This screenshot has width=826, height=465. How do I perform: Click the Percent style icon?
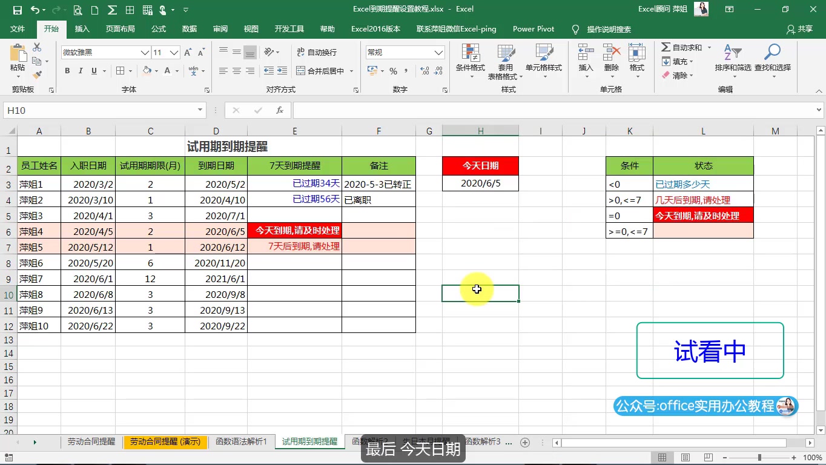coord(394,71)
